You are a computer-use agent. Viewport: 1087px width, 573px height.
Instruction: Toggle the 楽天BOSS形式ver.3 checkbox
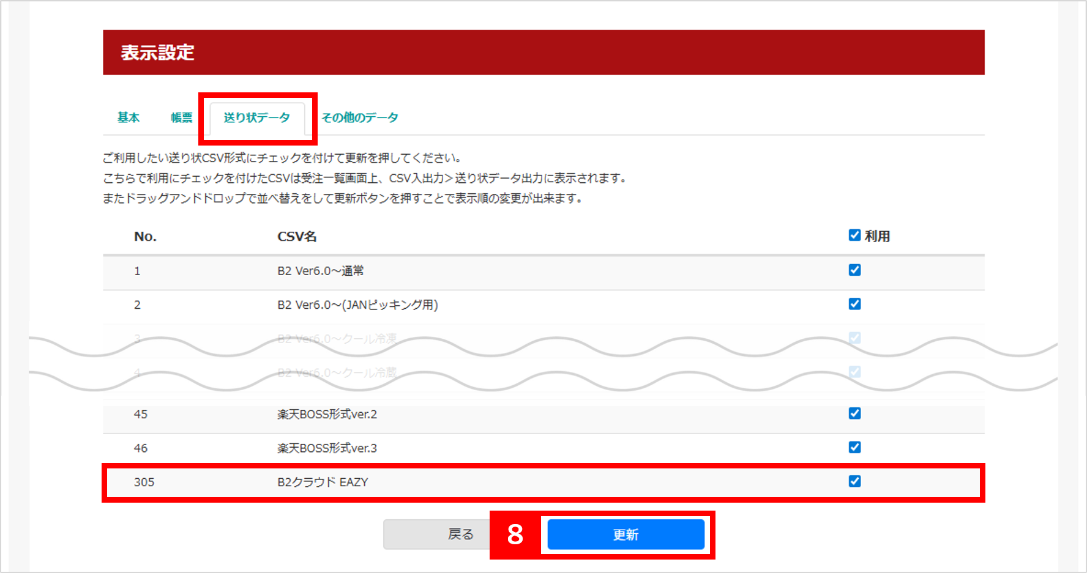coord(854,448)
